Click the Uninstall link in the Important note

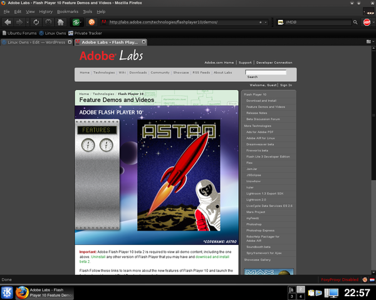pos(98,257)
